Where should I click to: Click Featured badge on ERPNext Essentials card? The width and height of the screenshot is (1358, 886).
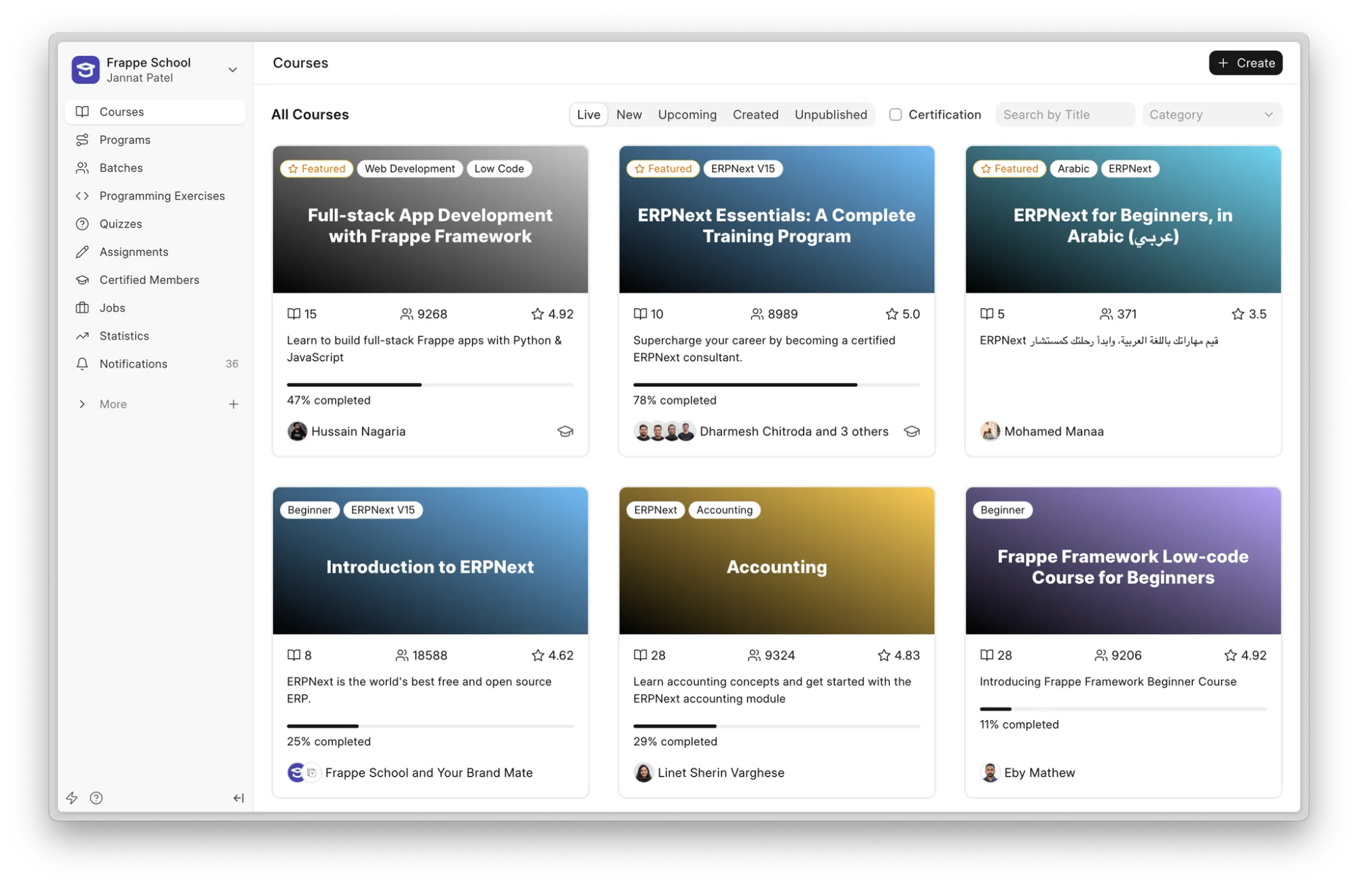663,169
